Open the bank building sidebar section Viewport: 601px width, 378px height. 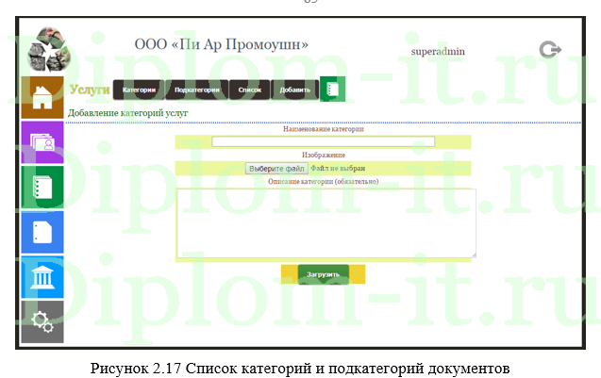[42, 277]
